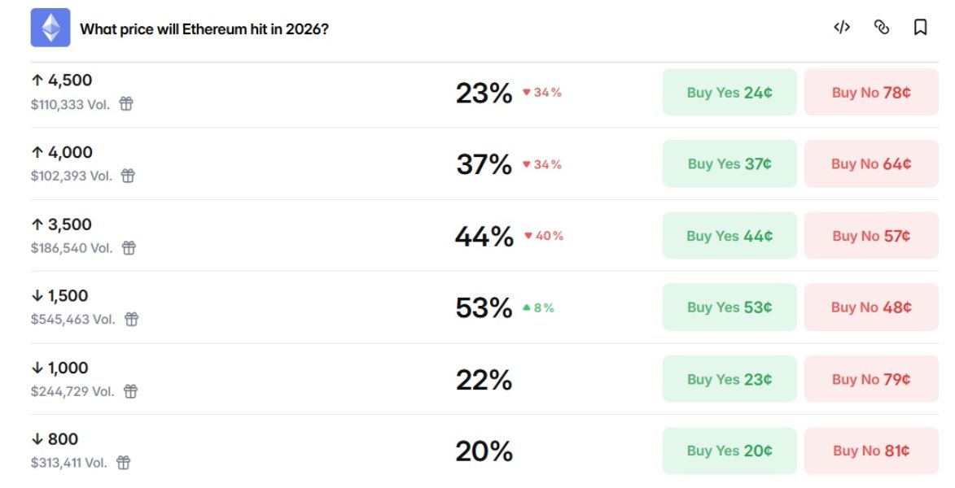Open the embed code dialog

(x=842, y=27)
